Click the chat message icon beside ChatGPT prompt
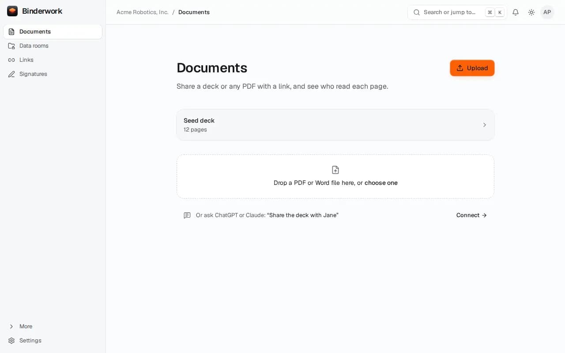 click(187, 215)
